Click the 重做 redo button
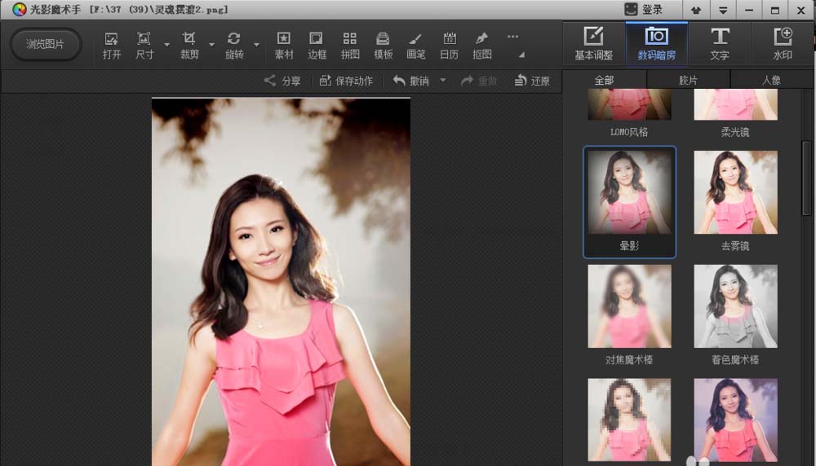This screenshot has height=466, width=816. pyautogui.click(x=479, y=81)
